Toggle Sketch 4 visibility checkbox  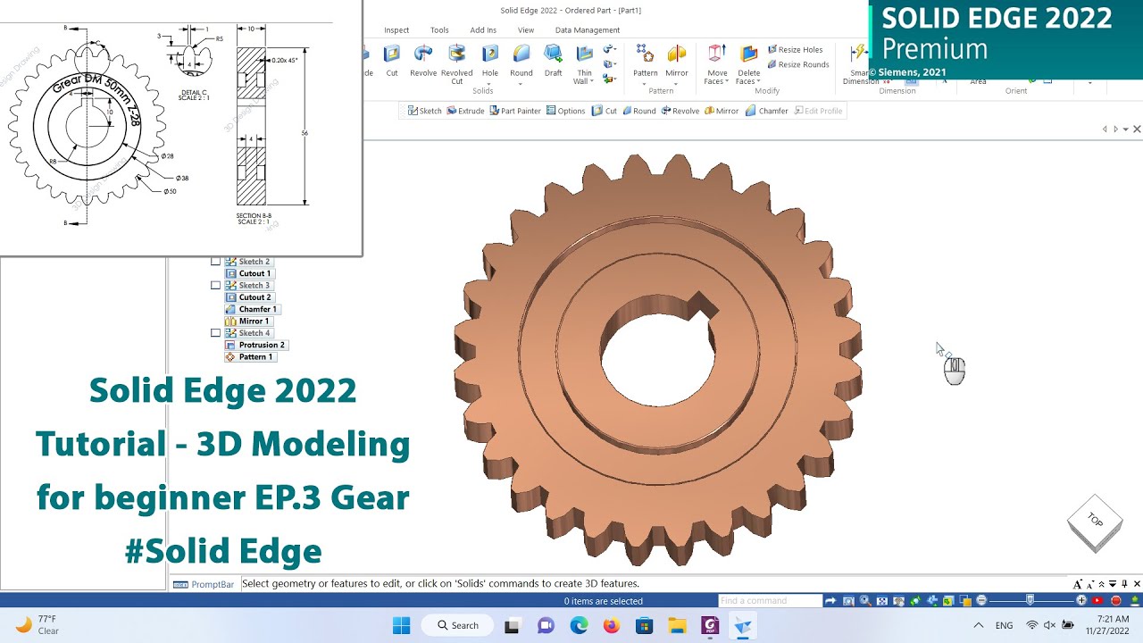tap(215, 333)
